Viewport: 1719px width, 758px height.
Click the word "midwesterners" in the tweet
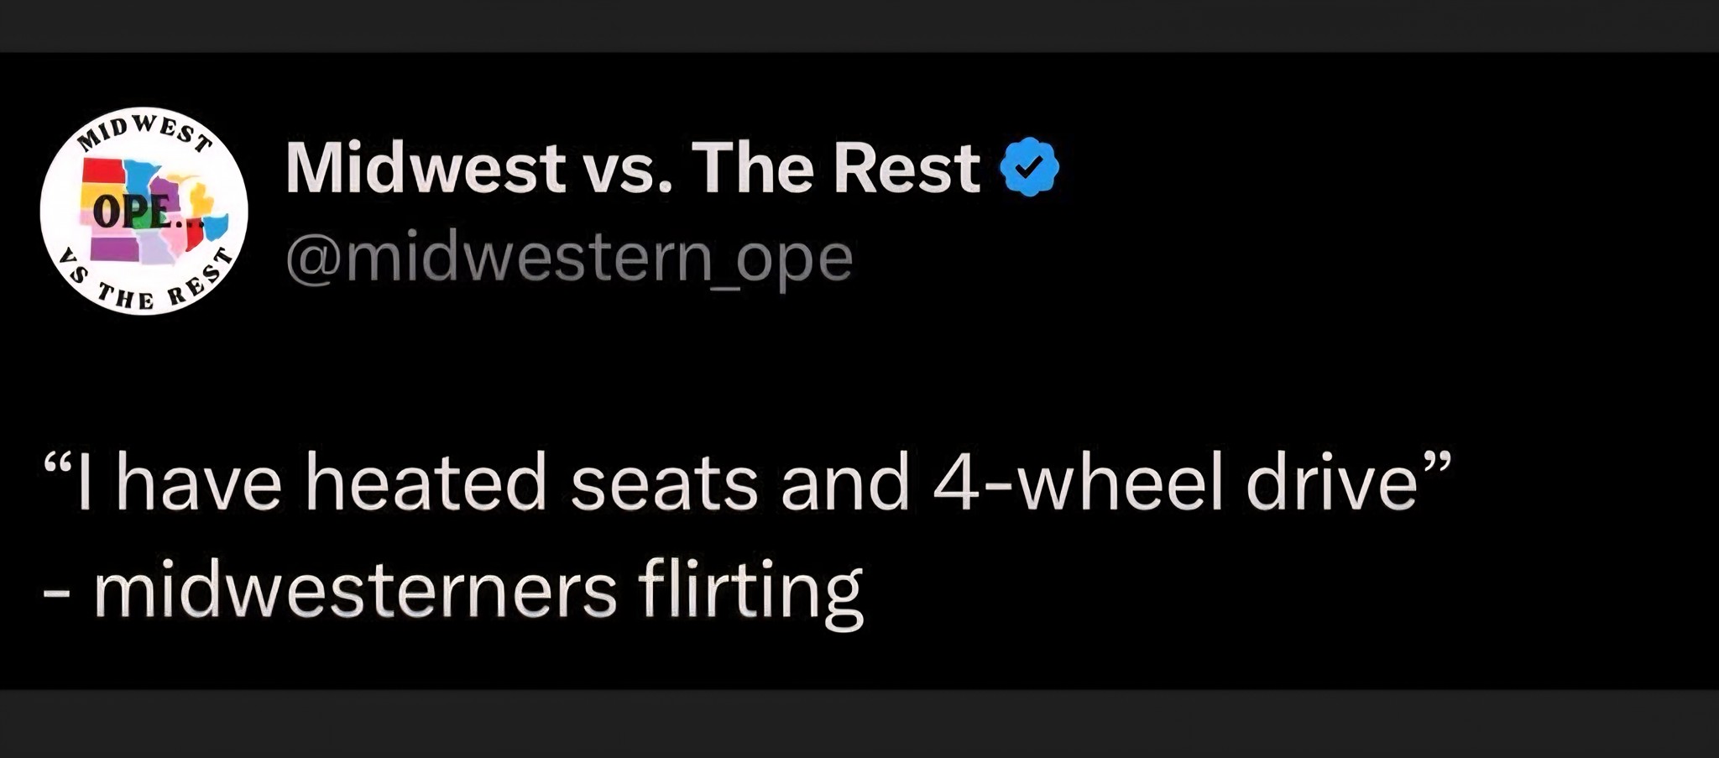(x=355, y=590)
